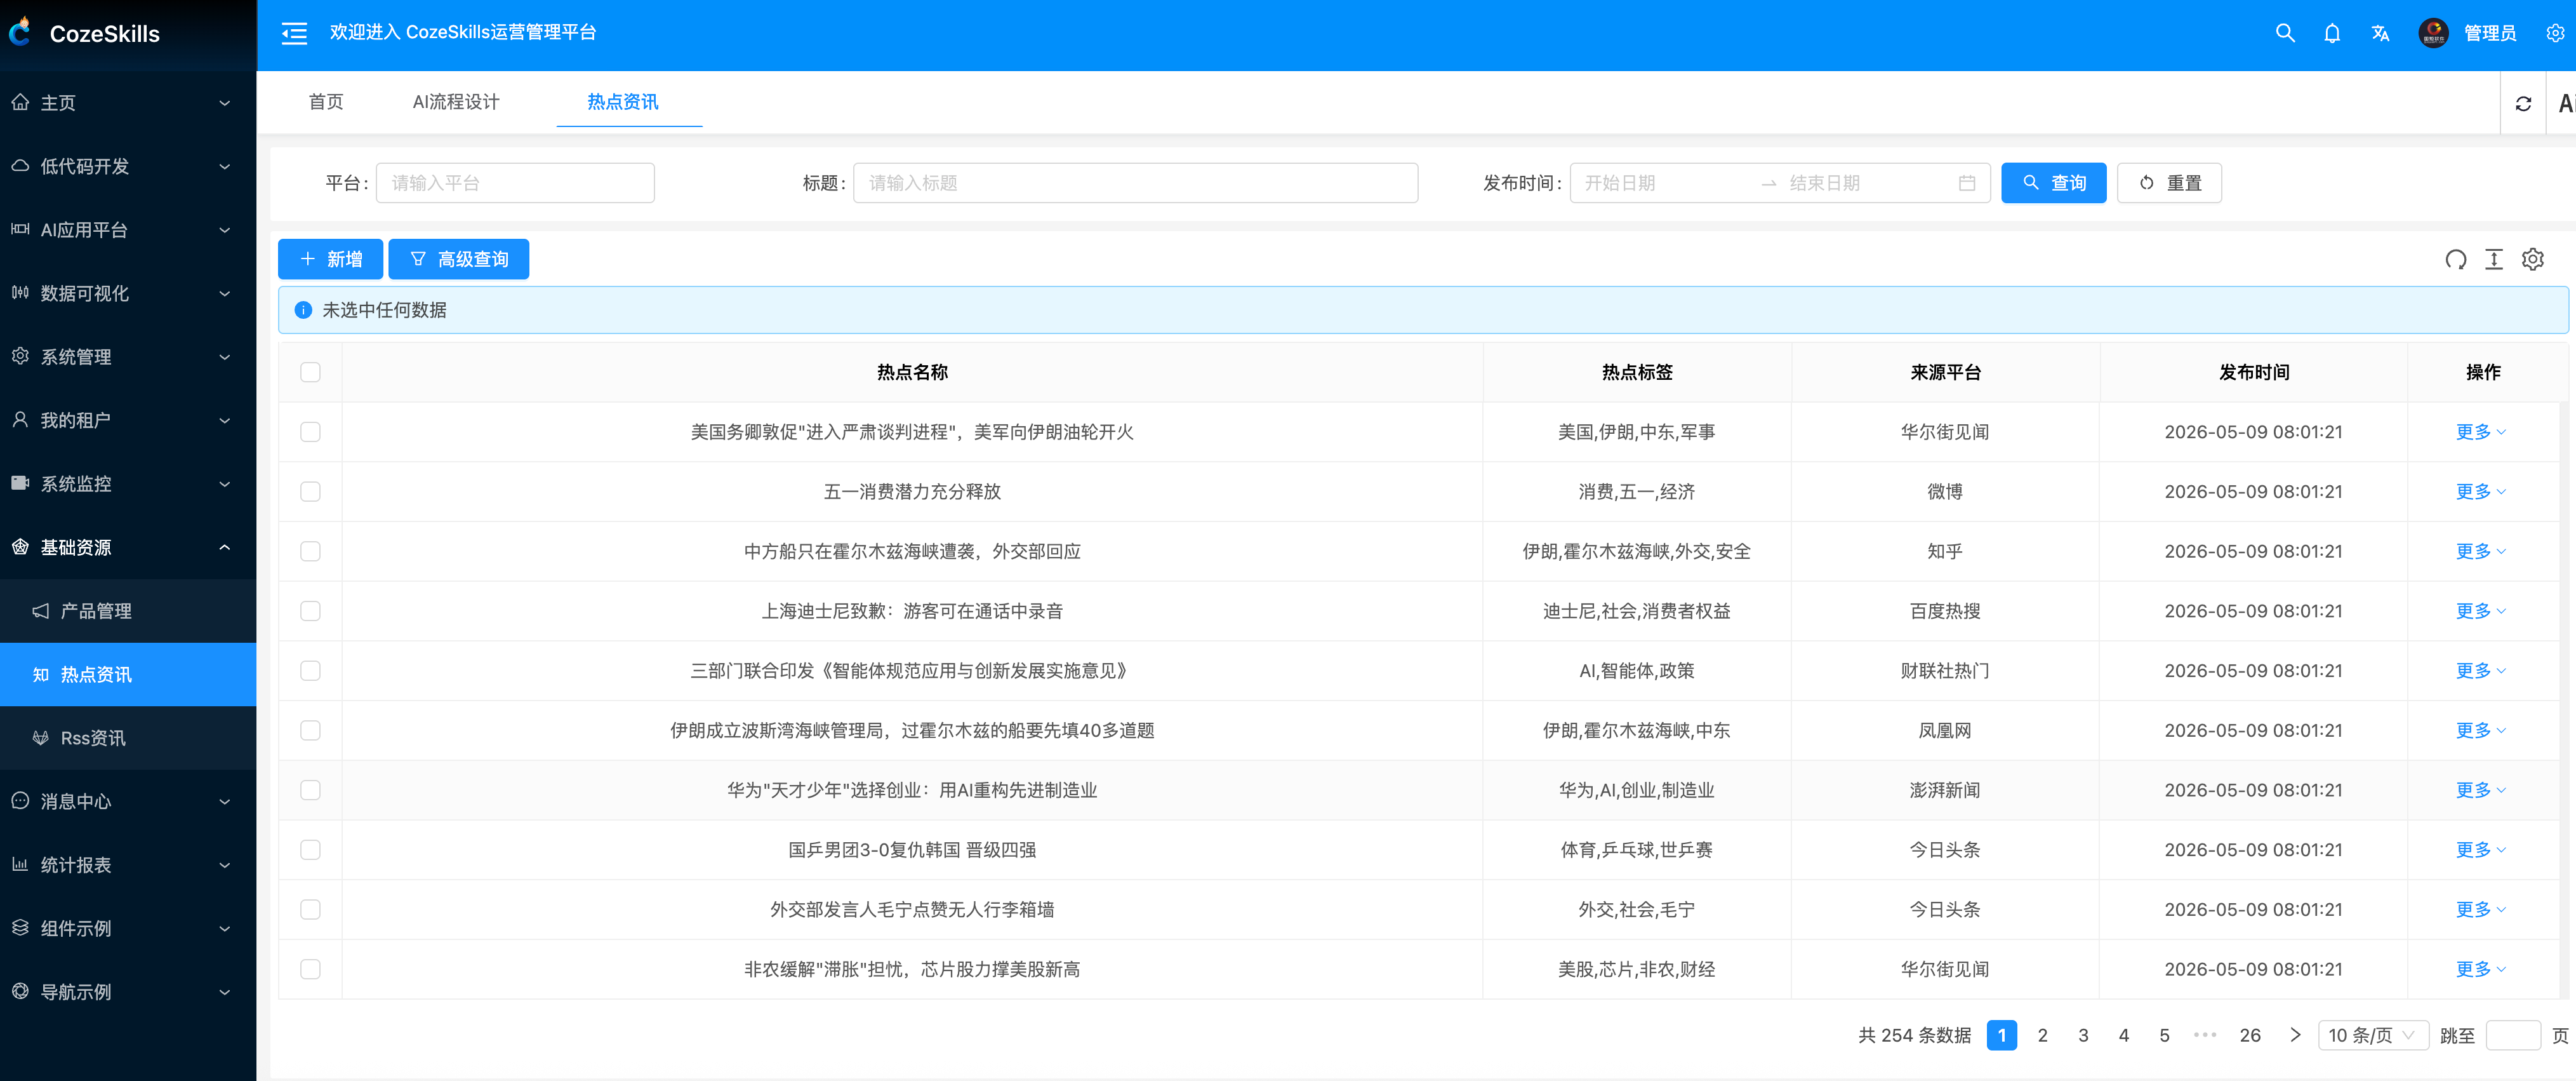Expand the 主页 menu chevron
The height and width of the screenshot is (1081, 2576).
click(x=225, y=103)
